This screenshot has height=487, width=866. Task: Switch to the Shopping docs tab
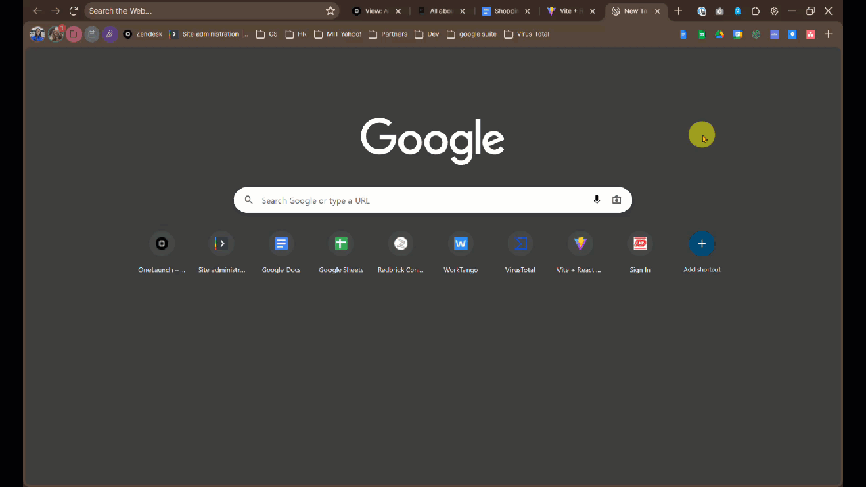(500, 11)
